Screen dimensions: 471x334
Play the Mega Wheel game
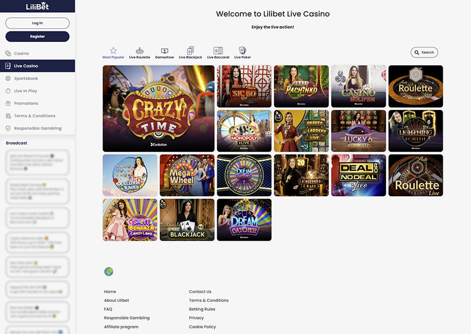tap(187, 175)
